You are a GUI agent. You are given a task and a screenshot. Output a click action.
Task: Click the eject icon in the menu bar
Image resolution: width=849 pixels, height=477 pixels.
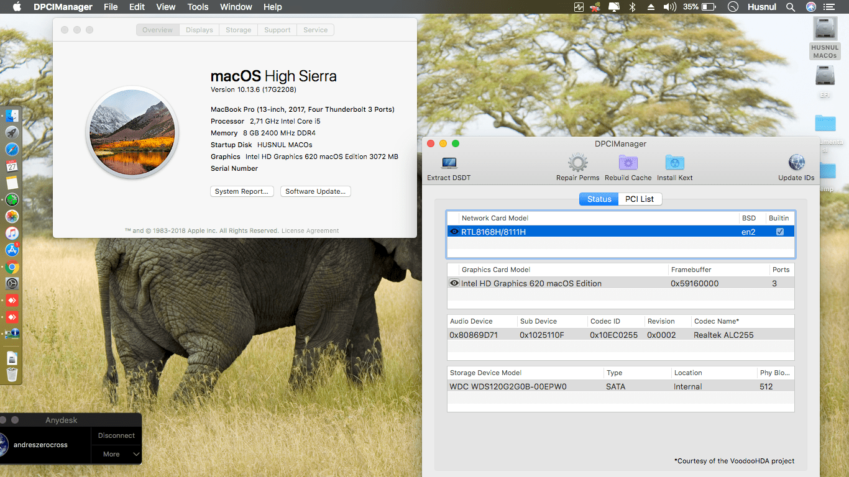coord(651,7)
